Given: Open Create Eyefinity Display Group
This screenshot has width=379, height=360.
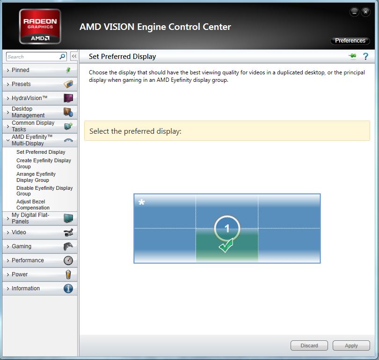Looking at the screenshot, I should click(44, 164).
